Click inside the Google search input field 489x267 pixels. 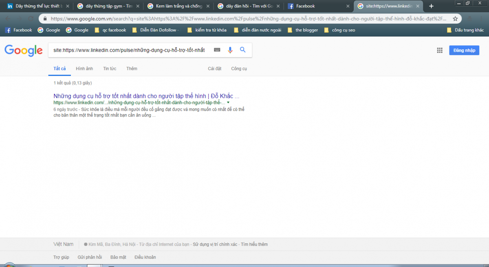[x=129, y=50]
